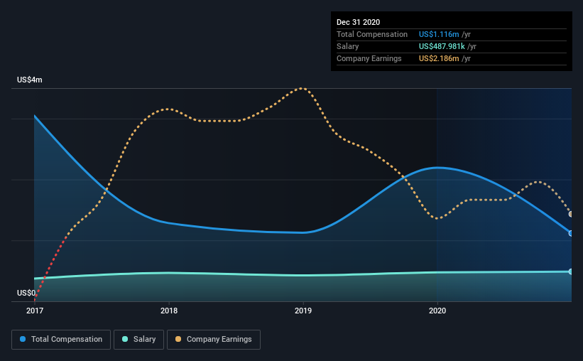Toggle the Company Earnings legend button
Screen dimensions: 583x361
click(214, 340)
